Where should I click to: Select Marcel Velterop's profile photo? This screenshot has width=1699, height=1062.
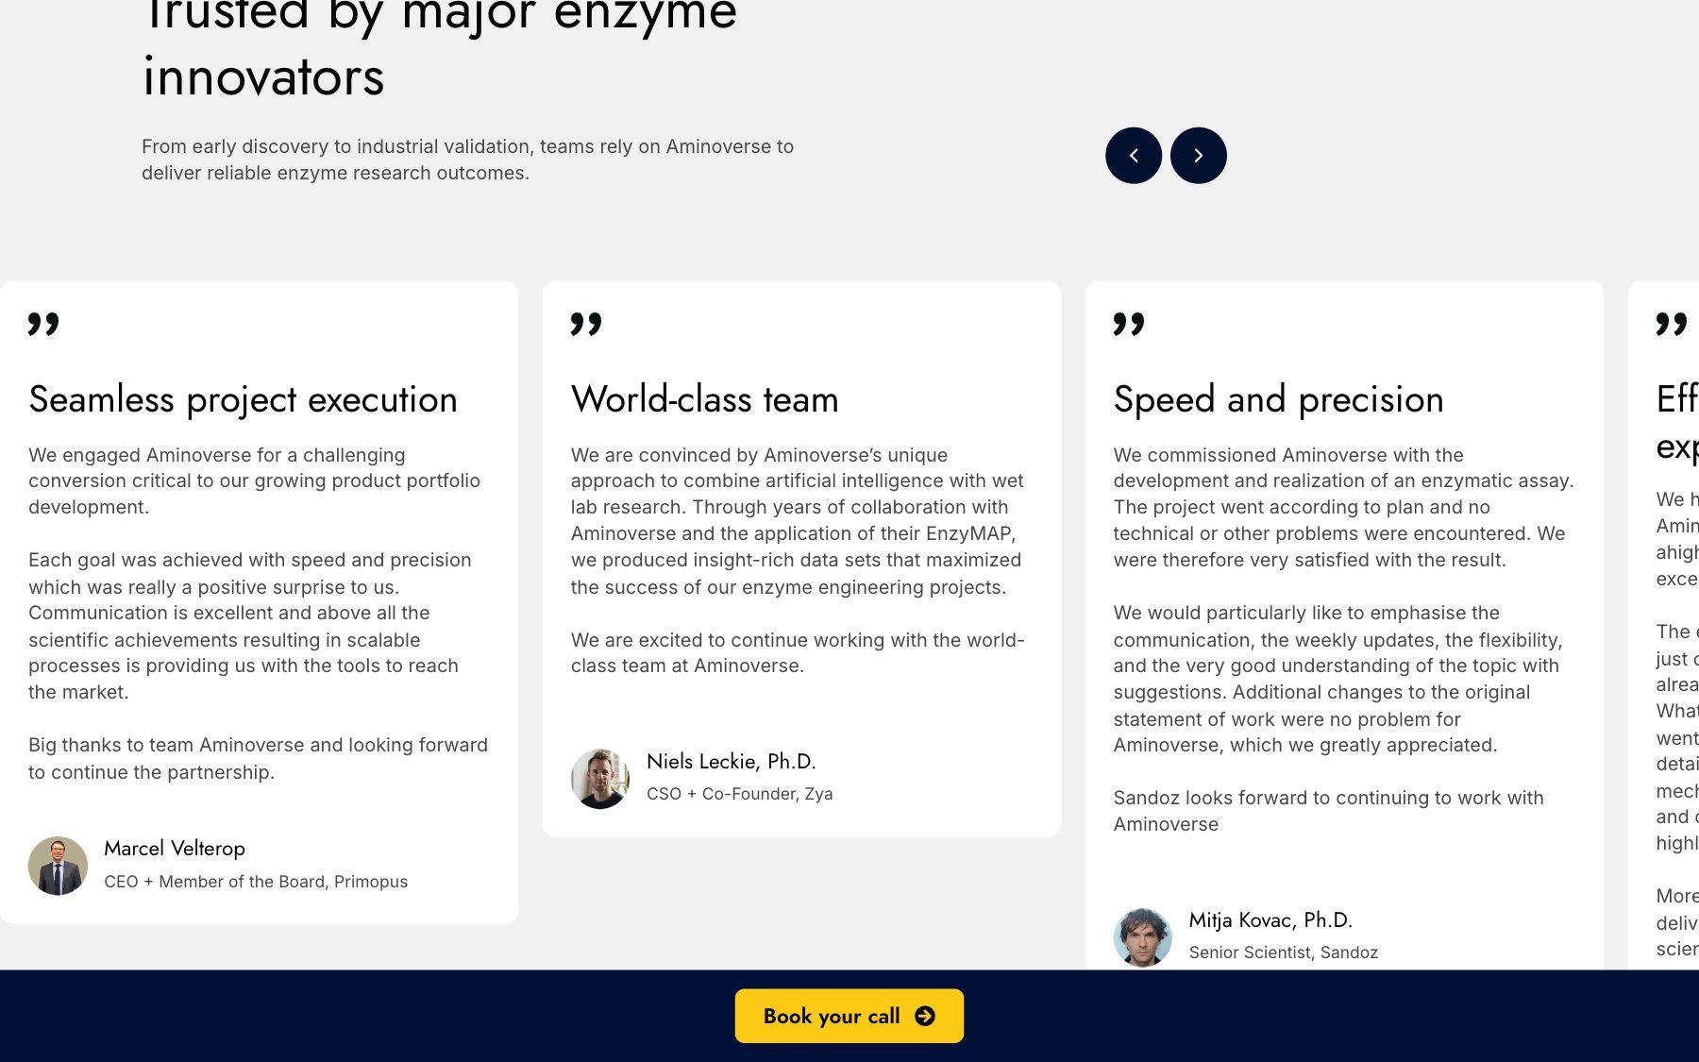click(x=58, y=866)
